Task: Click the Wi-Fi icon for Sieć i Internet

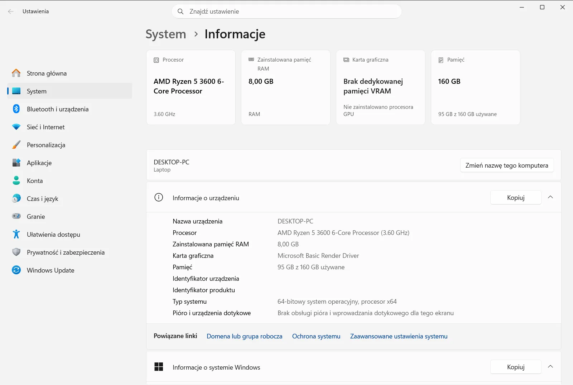Action: (16, 127)
